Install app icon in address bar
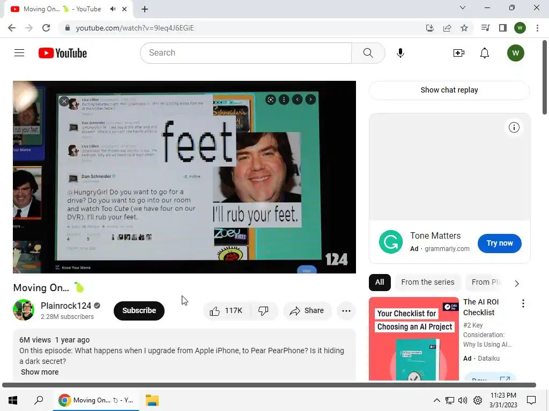 (429, 28)
